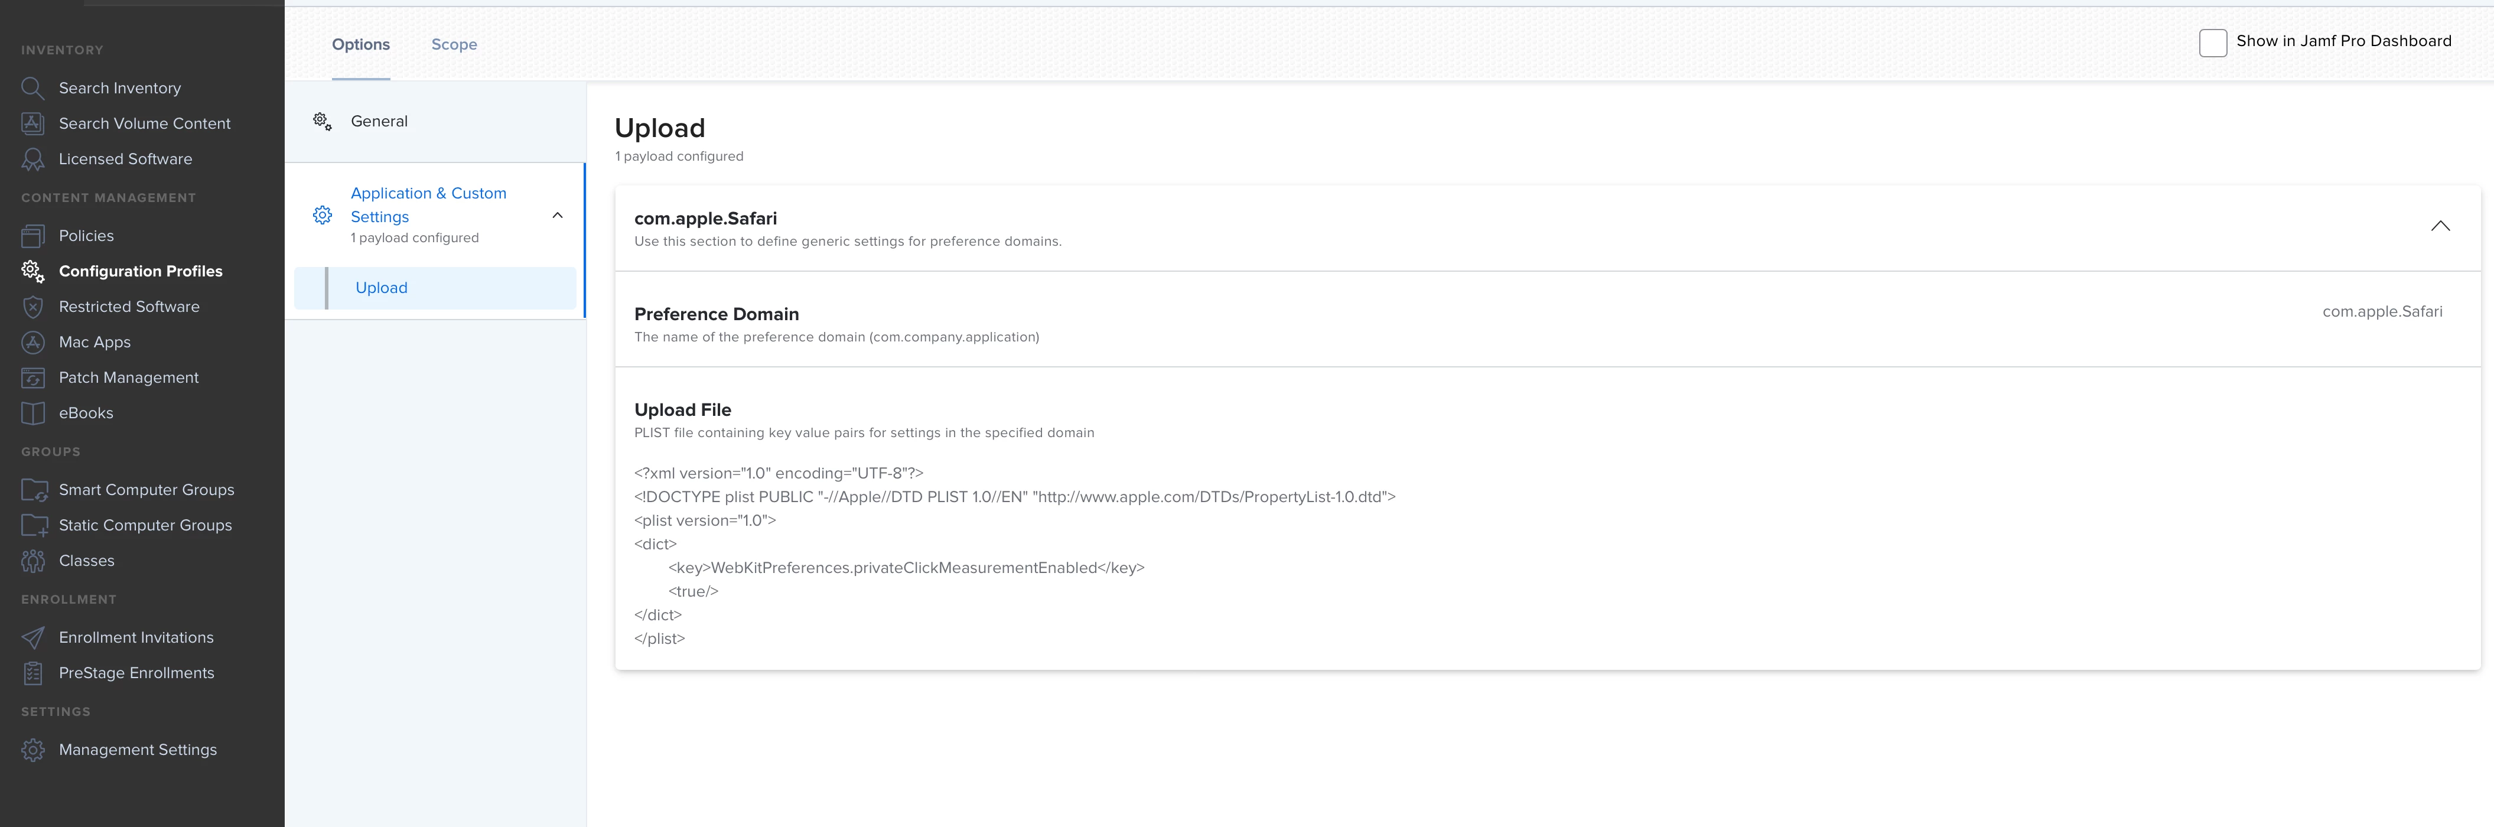2494x827 pixels.
Task: Click the DOCTYPE plist line
Action: click(1015, 497)
